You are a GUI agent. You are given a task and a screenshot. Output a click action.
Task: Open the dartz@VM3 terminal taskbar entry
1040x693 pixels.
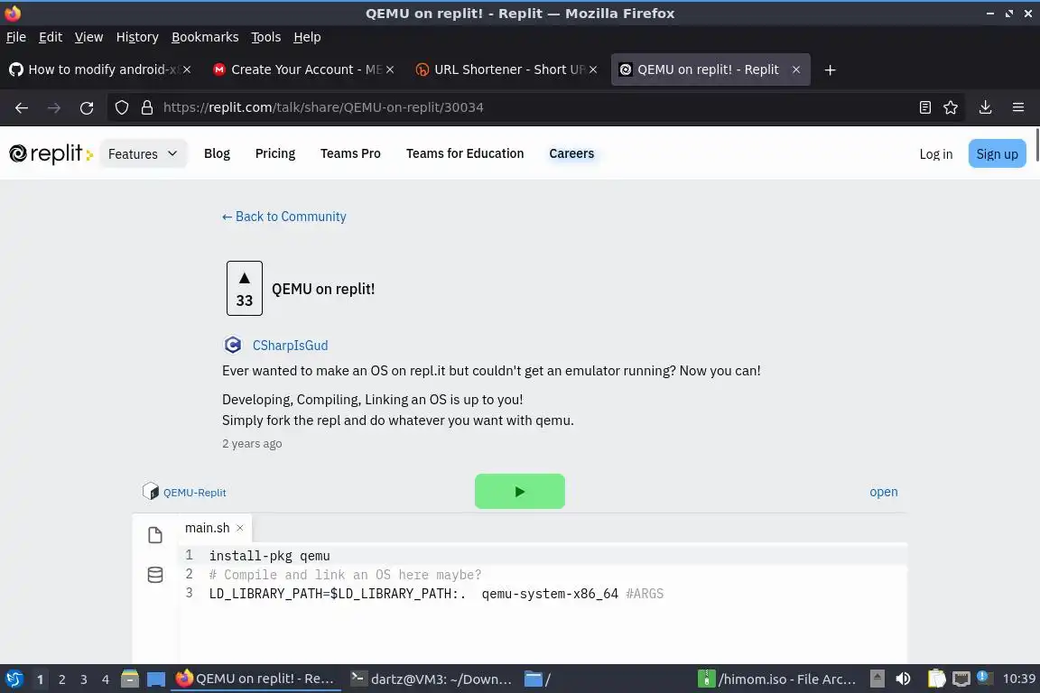(432, 679)
